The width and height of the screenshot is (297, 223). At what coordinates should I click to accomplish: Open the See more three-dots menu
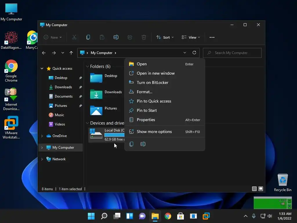click(212, 37)
